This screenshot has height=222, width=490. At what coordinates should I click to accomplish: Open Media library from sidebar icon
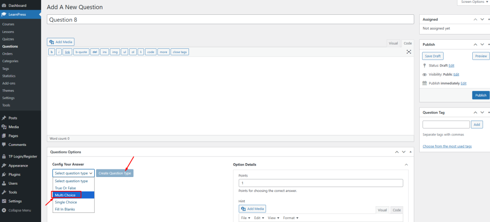(x=4, y=127)
